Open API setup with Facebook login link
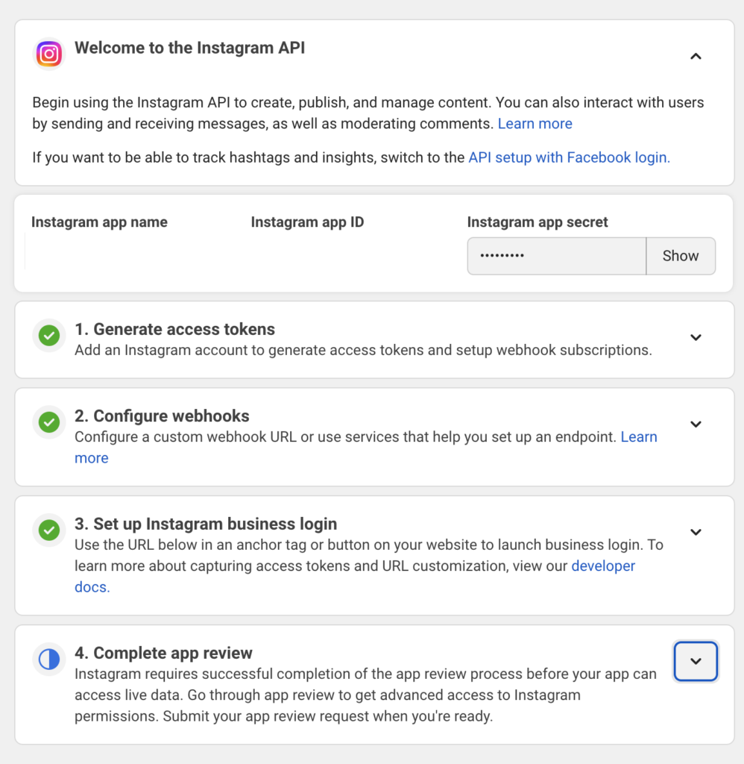Screen dimensions: 744x764 point(570,158)
